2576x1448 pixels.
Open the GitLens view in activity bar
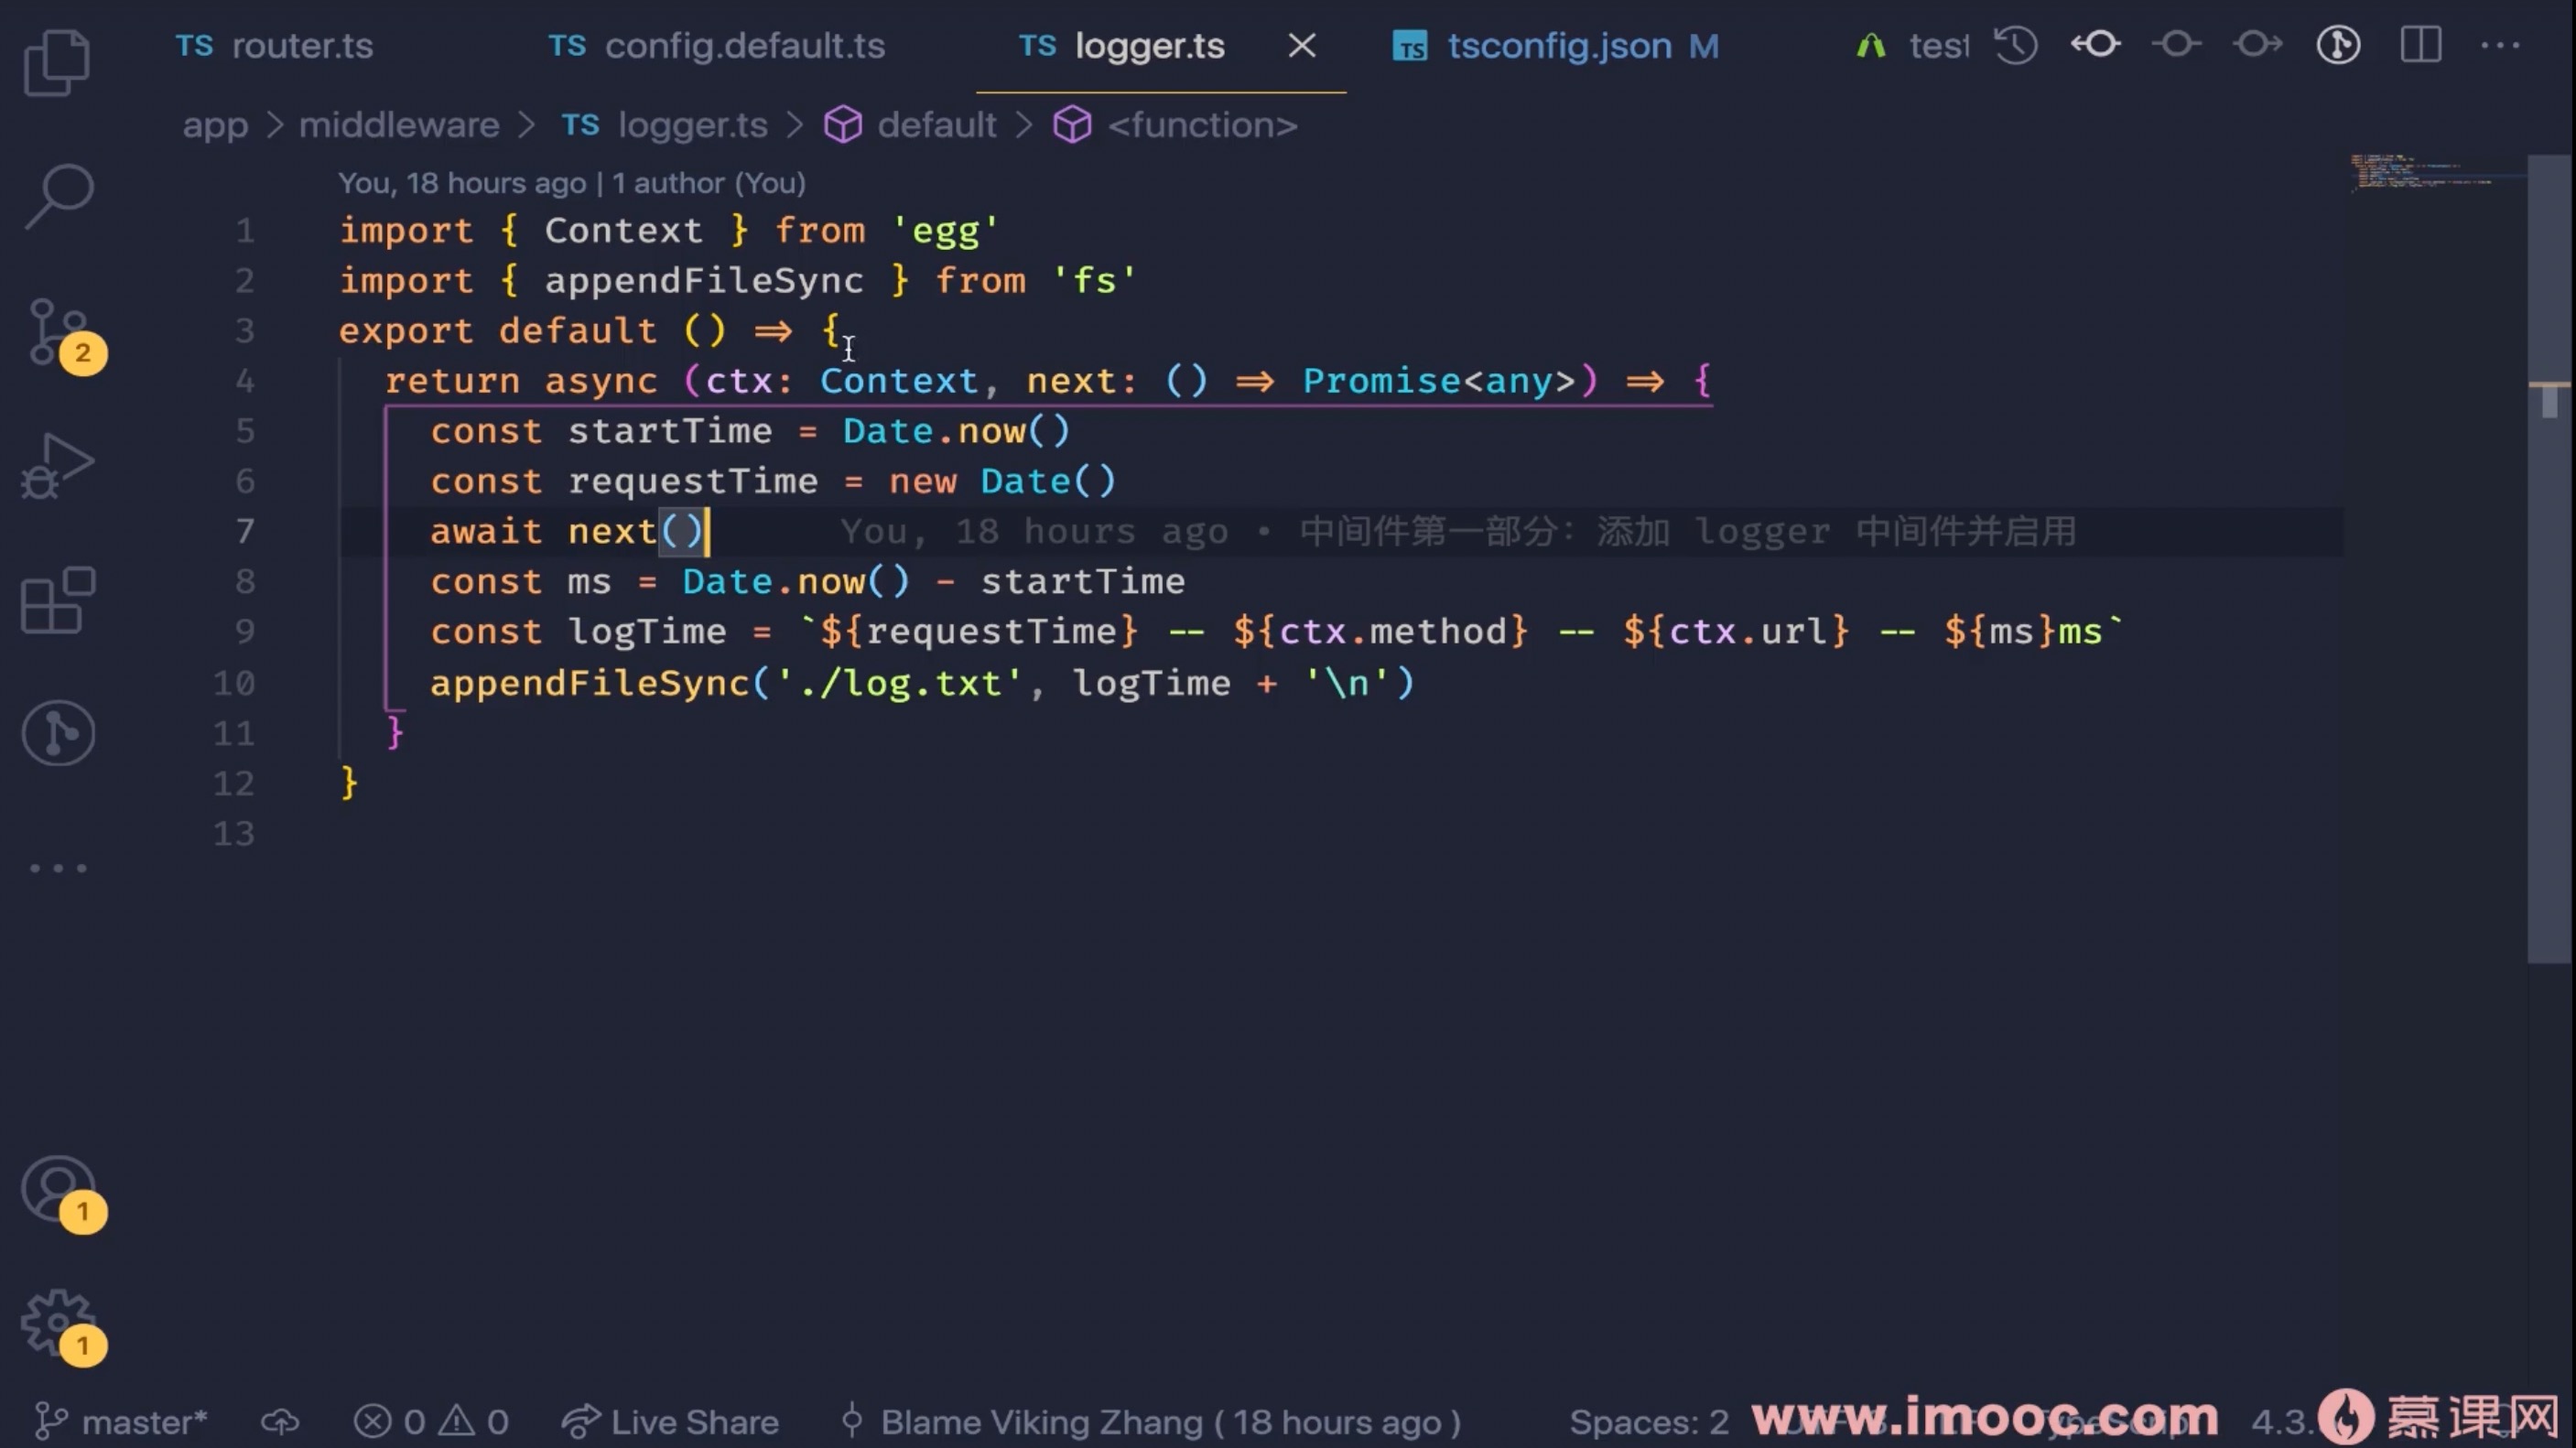59,733
